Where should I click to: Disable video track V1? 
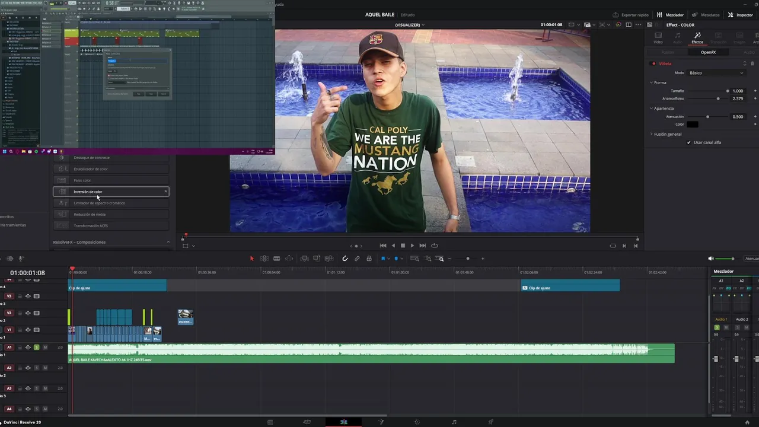pos(36,330)
